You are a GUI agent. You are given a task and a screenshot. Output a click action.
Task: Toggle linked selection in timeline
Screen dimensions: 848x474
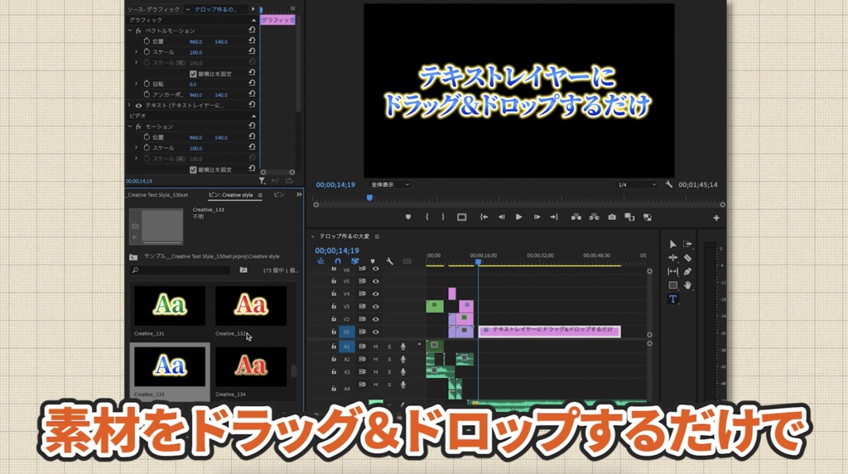(x=354, y=261)
